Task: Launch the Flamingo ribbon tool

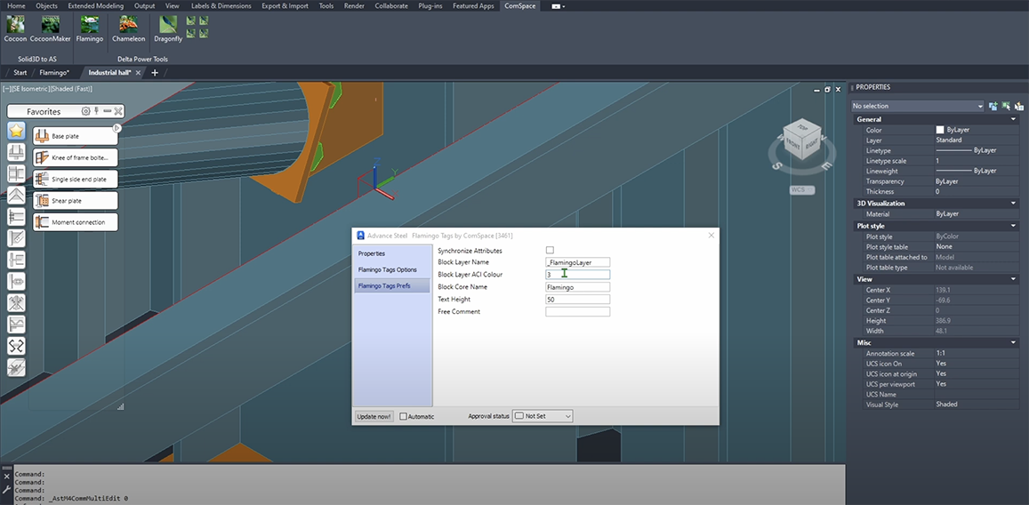Action: point(89,28)
